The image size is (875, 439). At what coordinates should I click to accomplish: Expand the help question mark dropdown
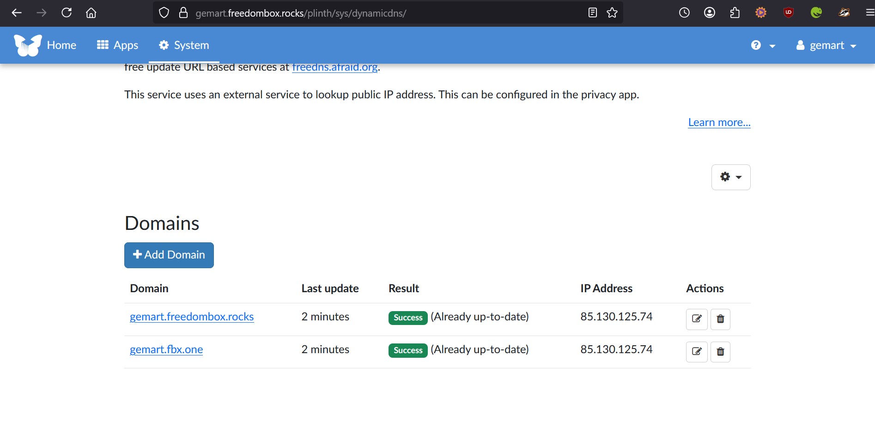pyautogui.click(x=763, y=45)
